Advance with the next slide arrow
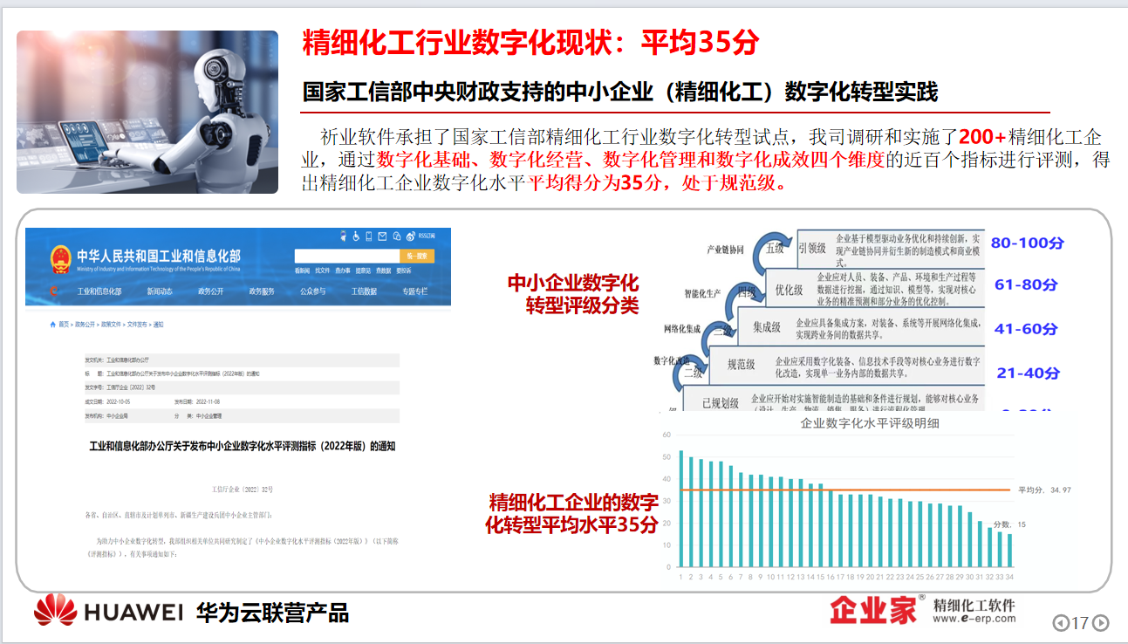The width and height of the screenshot is (1128, 644). tap(1101, 623)
